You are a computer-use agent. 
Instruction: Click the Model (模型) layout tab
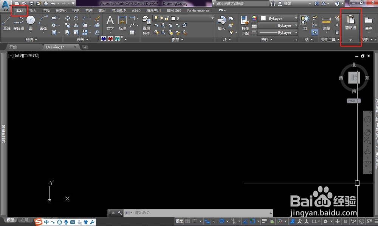coord(10,220)
